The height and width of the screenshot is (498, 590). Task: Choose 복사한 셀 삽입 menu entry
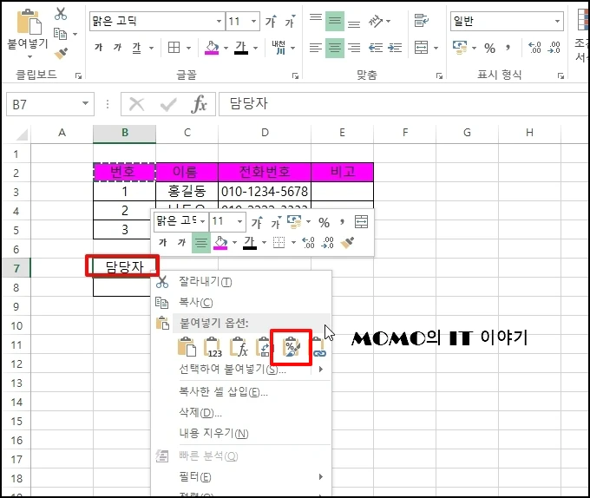click(x=241, y=392)
